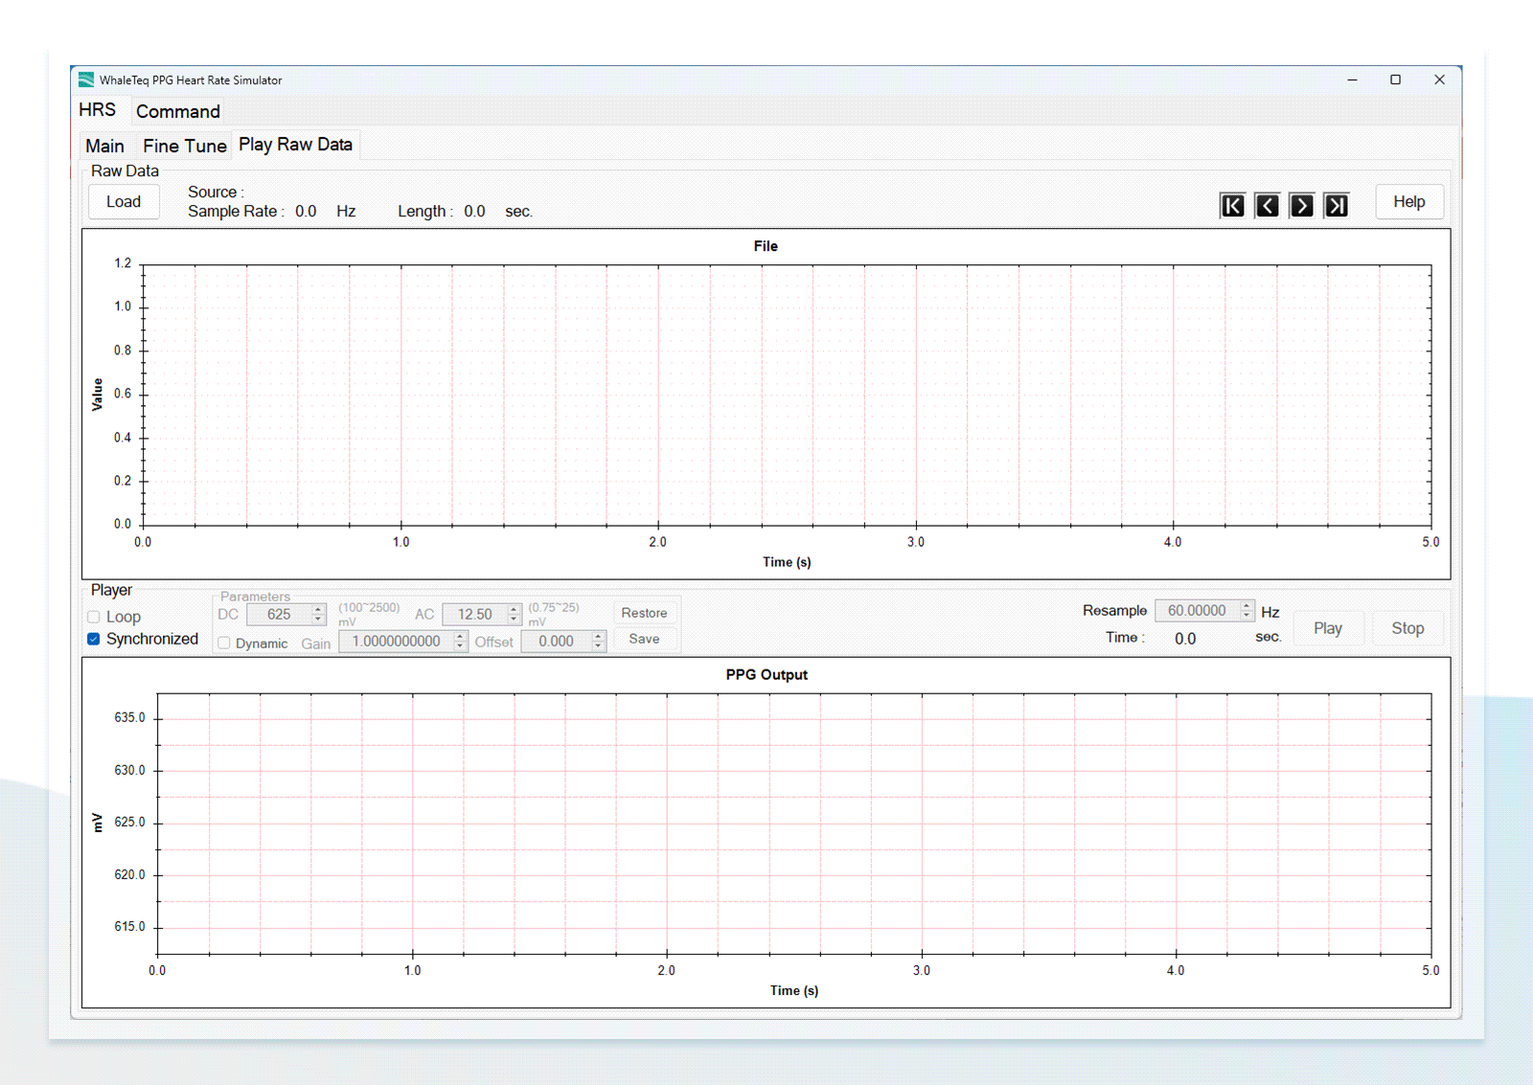Click the Gain input field
This screenshot has height=1085, width=1533.
(x=397, y=642)
